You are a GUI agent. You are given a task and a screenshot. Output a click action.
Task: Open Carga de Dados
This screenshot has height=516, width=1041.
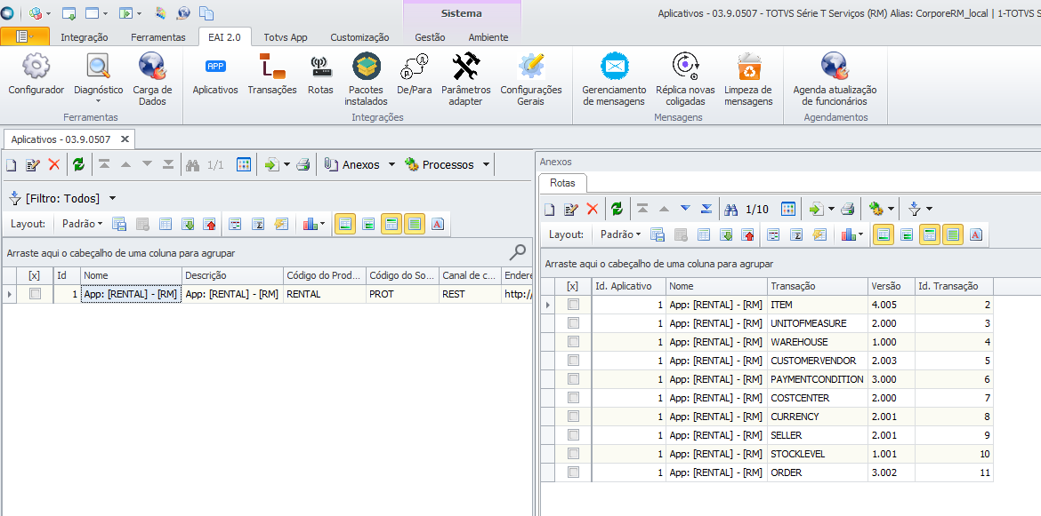pyautogui.click(x=152, y=78)
